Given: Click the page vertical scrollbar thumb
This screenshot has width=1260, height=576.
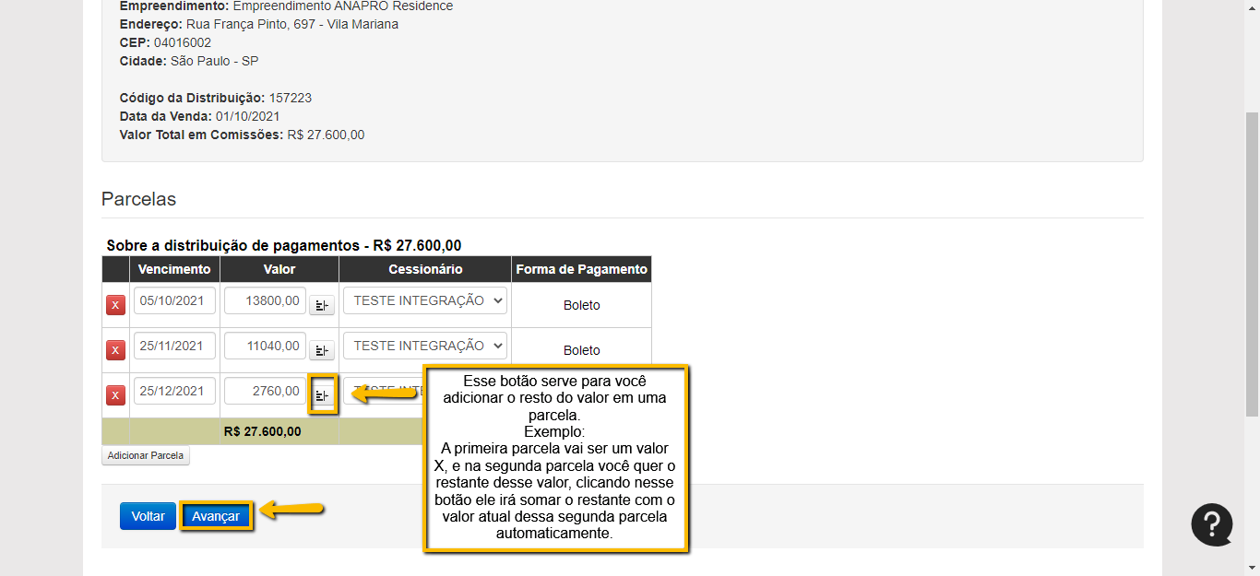Looking at the screenshot, I should 1252,263.
